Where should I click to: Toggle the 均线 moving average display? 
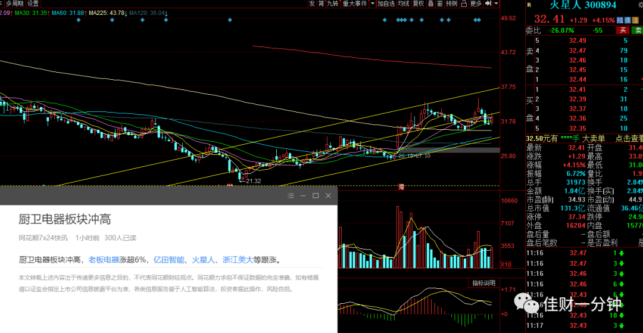[404, 4]
